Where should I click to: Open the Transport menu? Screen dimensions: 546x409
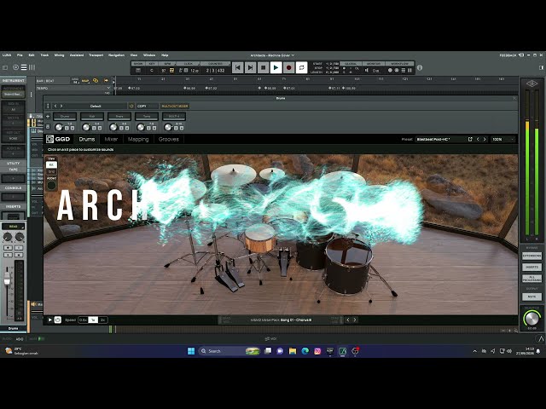pyautogui.click(x=96, y=55)
